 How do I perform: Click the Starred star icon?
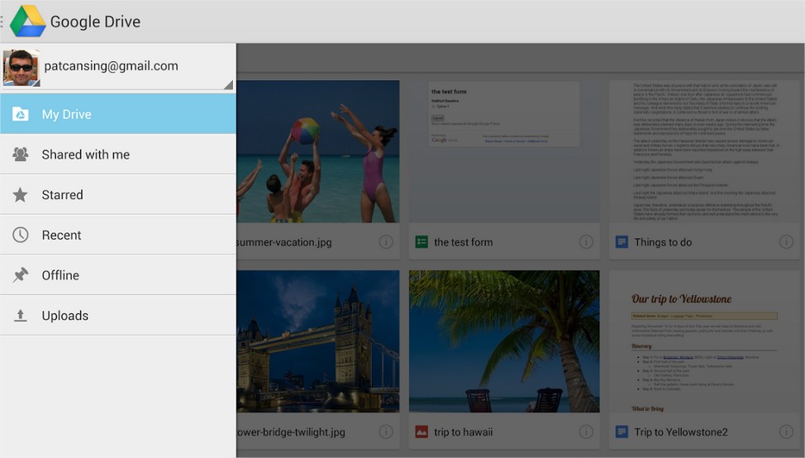[x=21, y=195]
